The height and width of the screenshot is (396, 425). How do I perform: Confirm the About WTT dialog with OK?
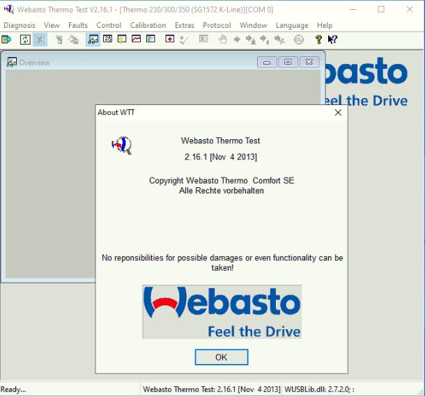tap(222, 357)
